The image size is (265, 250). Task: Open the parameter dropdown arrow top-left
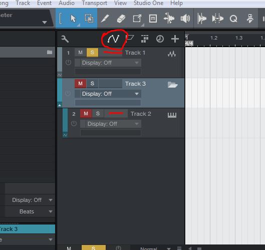[45, 23]
